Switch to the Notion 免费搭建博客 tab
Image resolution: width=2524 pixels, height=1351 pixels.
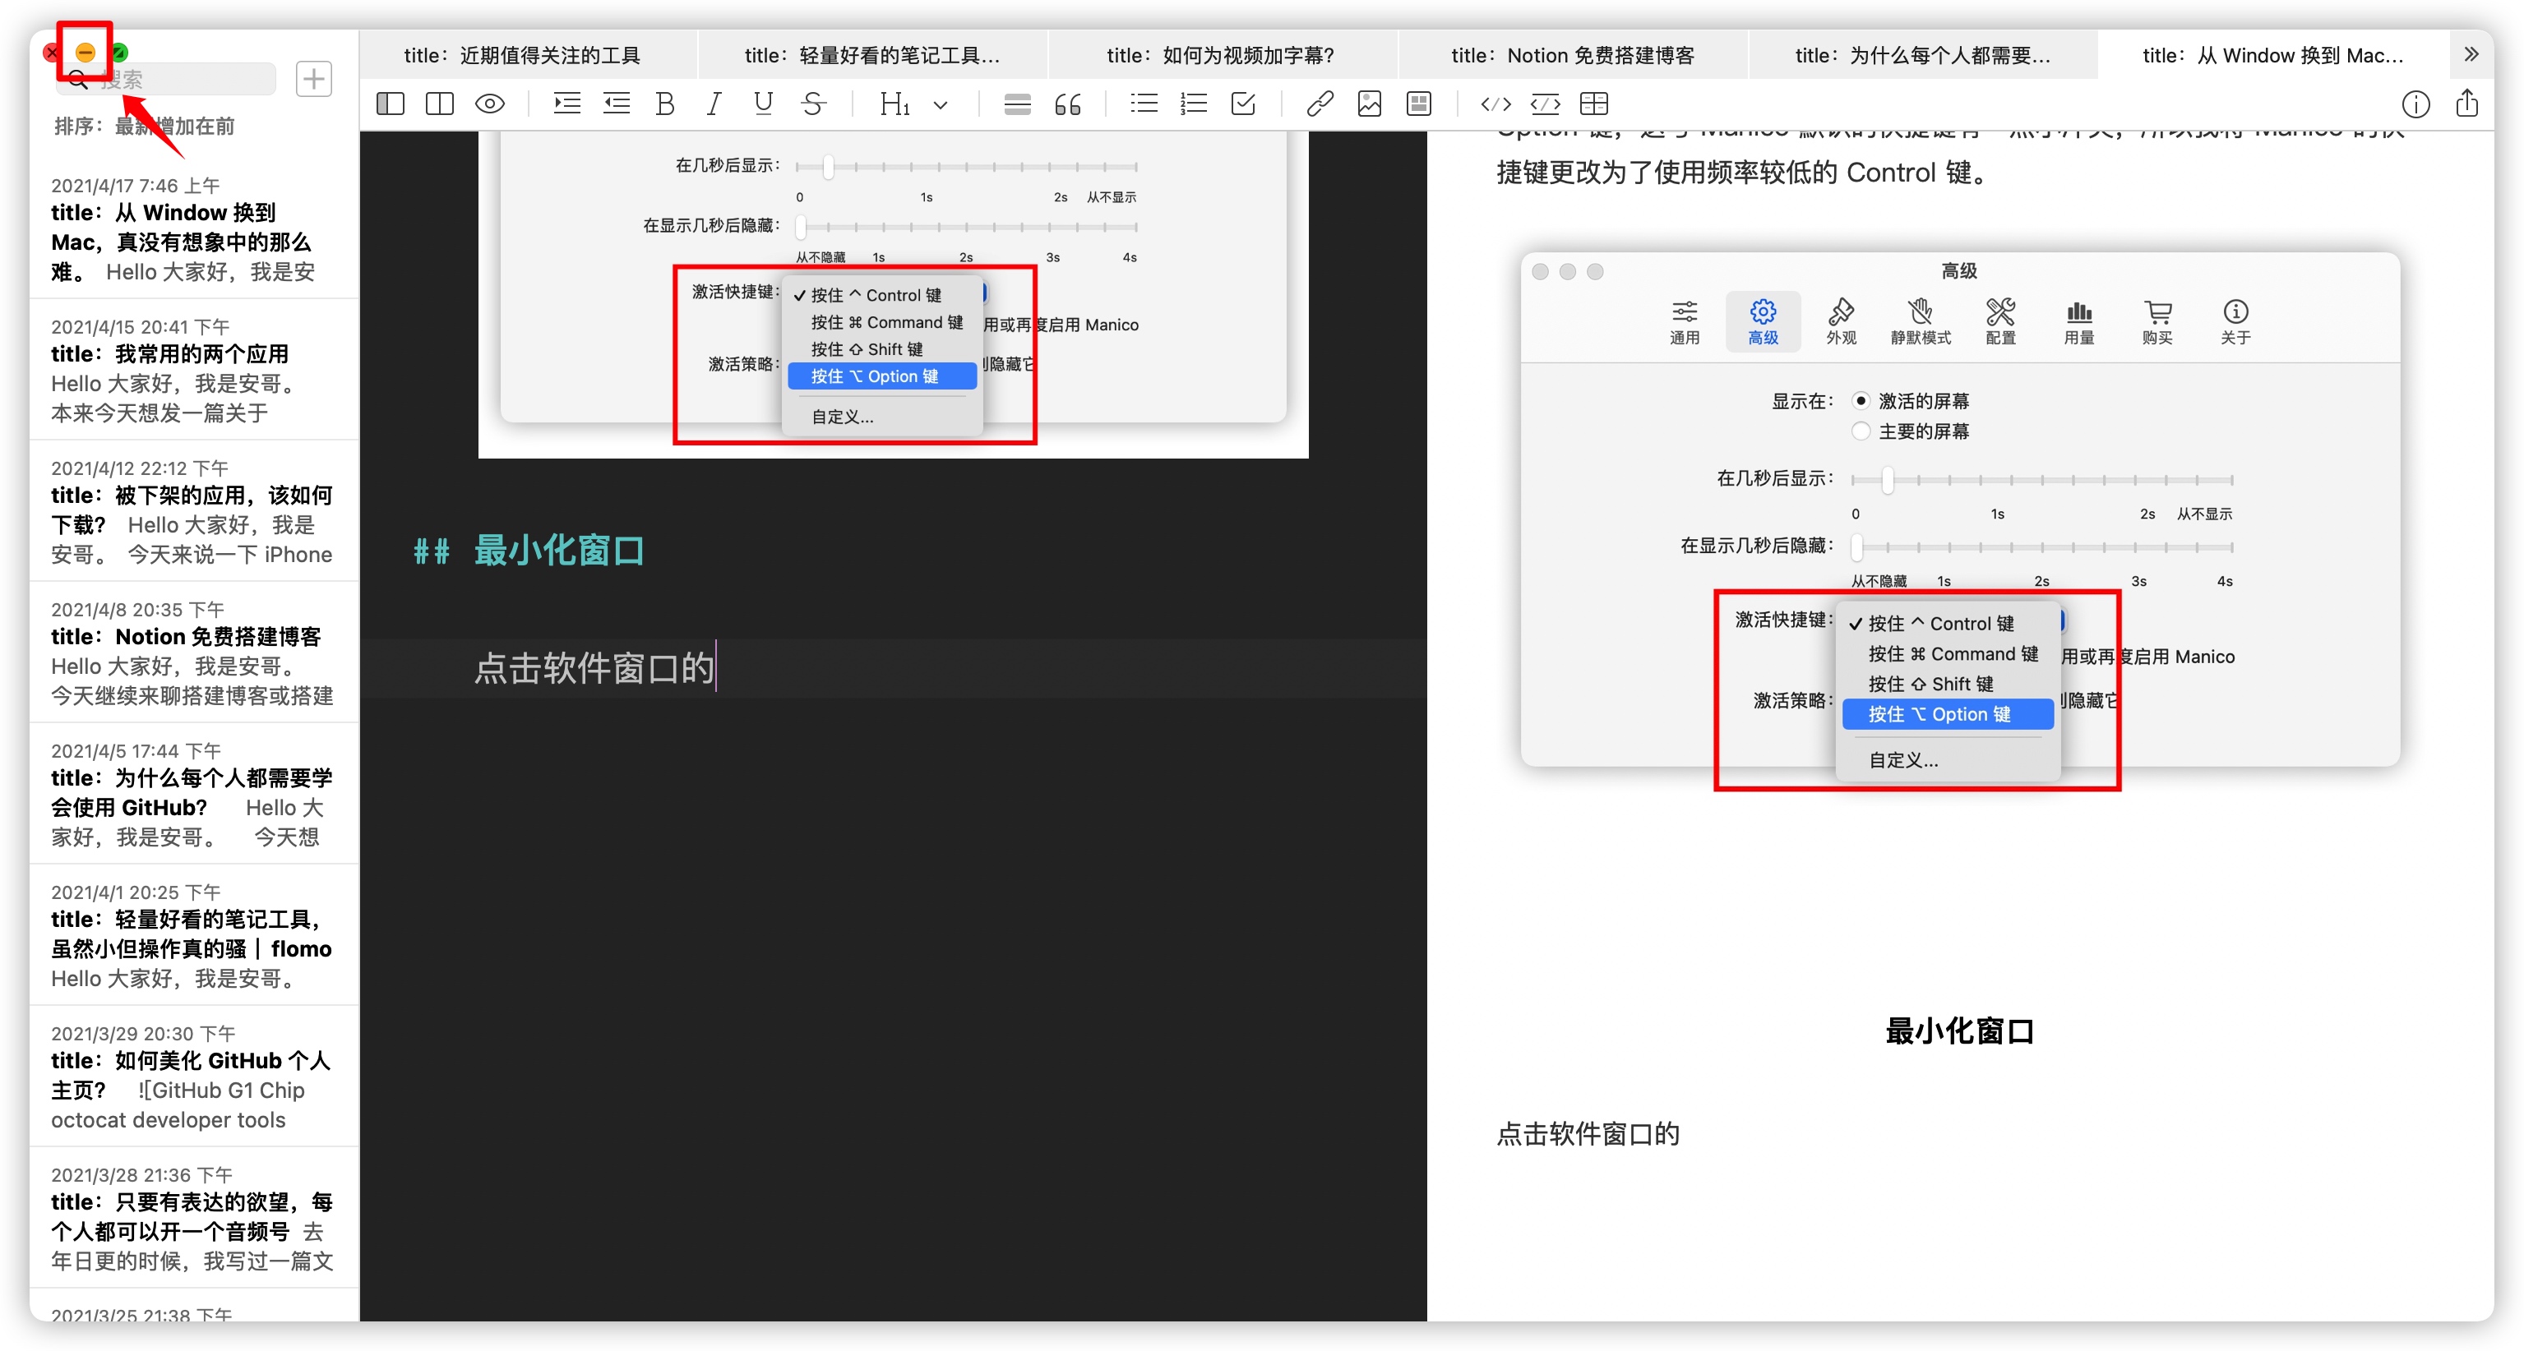tap(1572, 55)
